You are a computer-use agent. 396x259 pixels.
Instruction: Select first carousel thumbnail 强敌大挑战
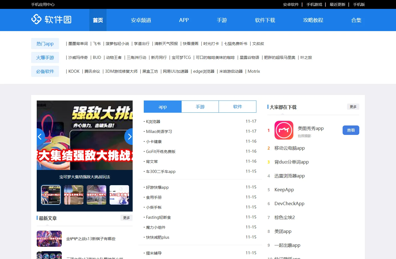coord(51,195)
